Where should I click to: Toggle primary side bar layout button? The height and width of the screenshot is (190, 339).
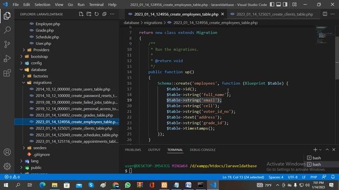click(x=272, y=5)
